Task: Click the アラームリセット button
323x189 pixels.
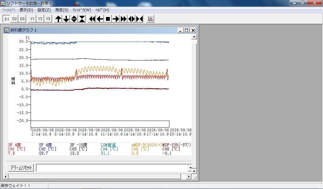Action: pyautogui.click(x=21, y=168)
